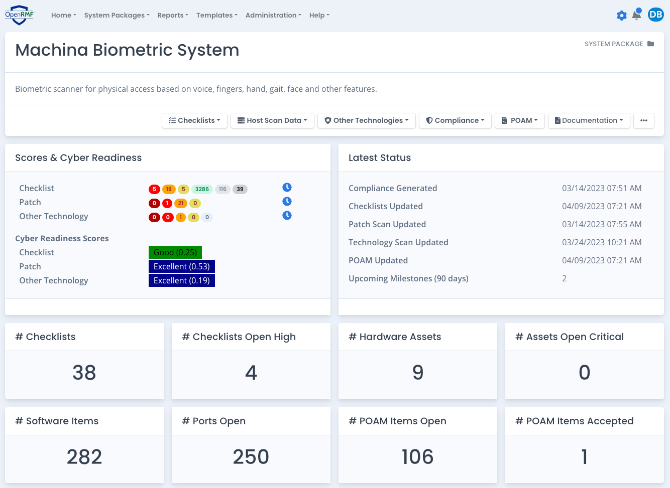Click the # Ports Open card title
Image resolution: width=670 pixels, height=488 pixels.
213,421
